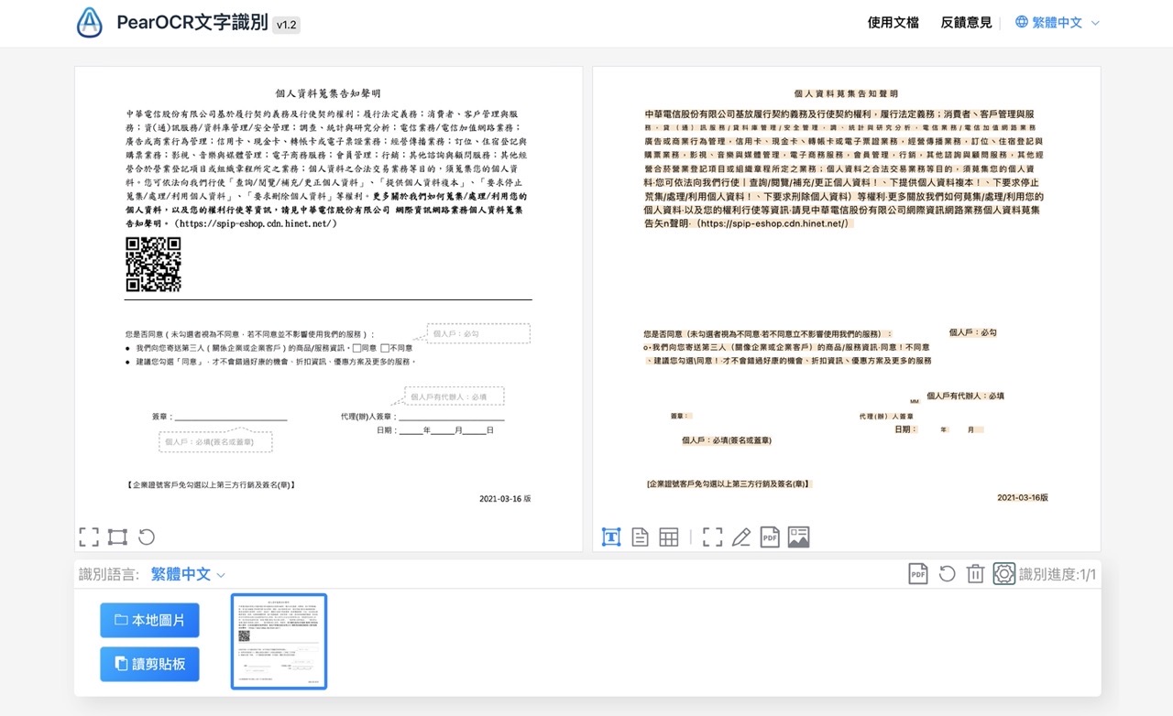
Task: Click recognized 個人戶:必勾 text block
Action: (972, 332)
